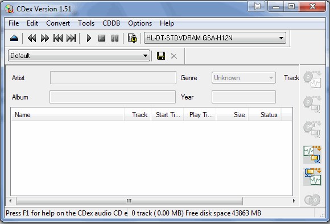Open the CDDB menu

click(x=111, y=23)
